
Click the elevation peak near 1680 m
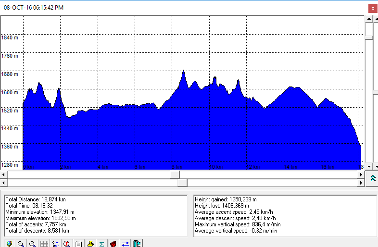[x=183, y=72]
